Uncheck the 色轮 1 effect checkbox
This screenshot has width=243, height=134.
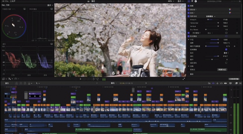click(x=188, y=13)
